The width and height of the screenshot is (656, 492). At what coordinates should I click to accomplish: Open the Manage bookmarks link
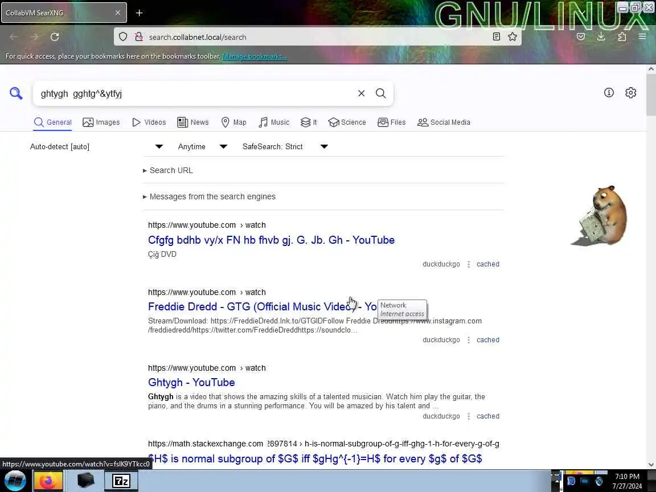point(255,56)
